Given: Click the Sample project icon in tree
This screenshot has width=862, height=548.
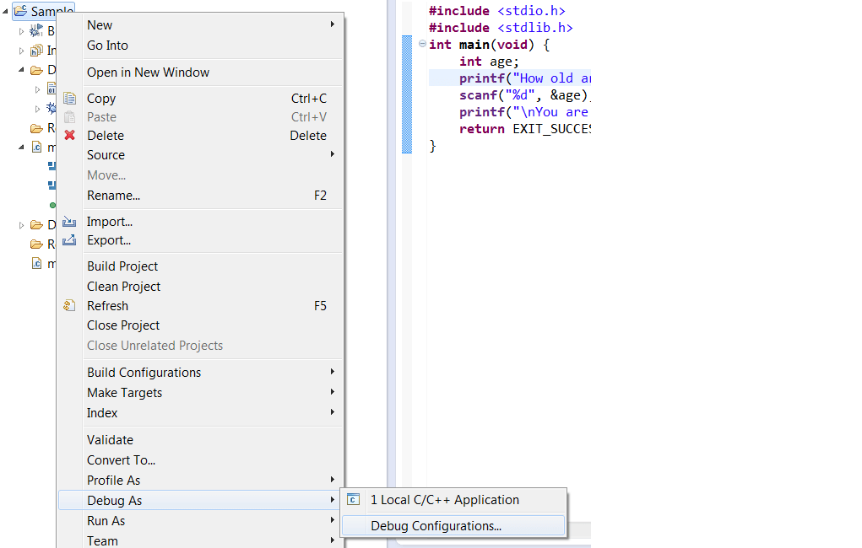Looking at the screenshot, I should (x=20, y=10).
